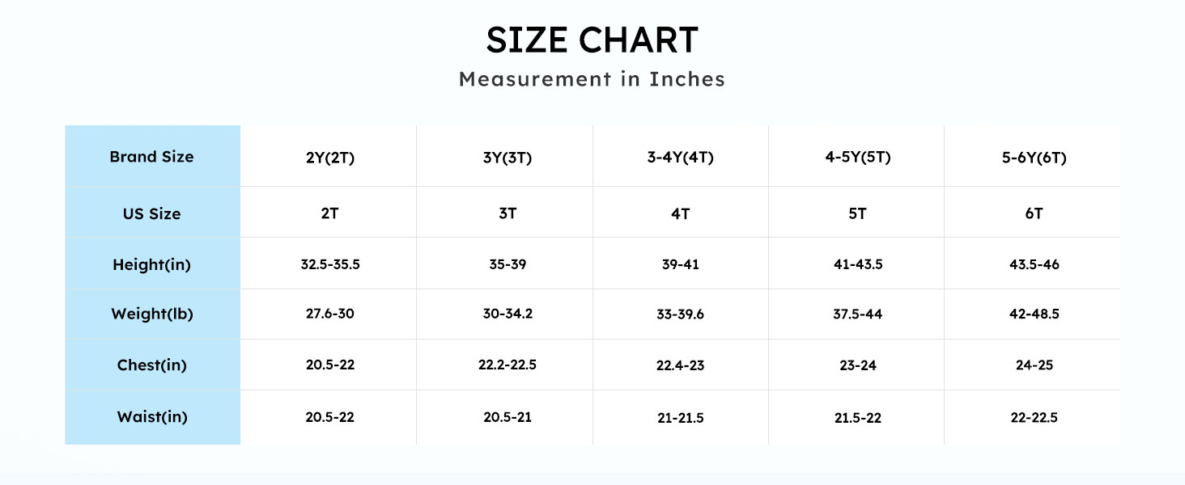The height and width of the screenshot is (485, 1185).
Task: Select the Chest(in) row label
Action: pyautogui.click(x=152, y=365)
